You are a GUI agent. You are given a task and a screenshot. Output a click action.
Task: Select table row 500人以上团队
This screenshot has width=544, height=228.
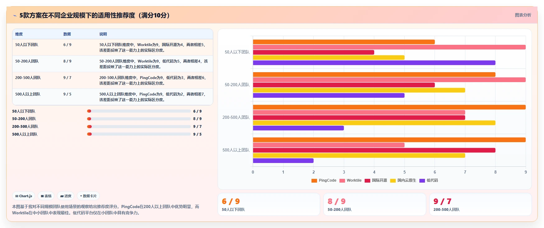point(113,97)
